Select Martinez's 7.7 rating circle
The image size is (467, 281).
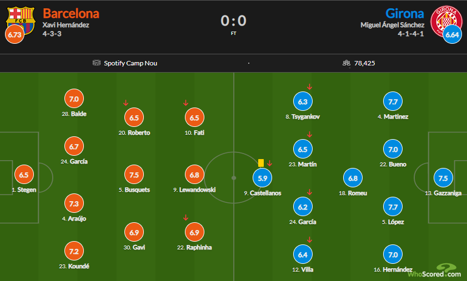click(393, 102)
